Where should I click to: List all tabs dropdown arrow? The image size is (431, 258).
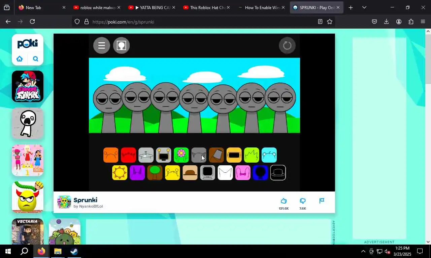click(364, 7)
